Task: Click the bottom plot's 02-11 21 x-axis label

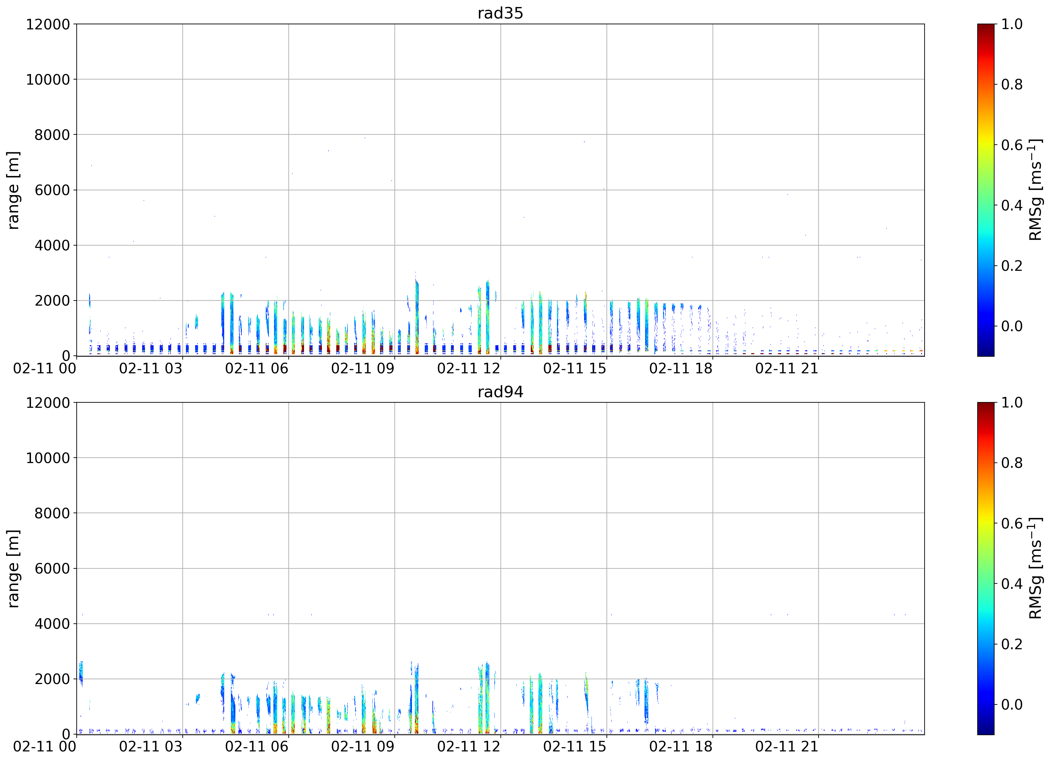Action: pyautogui.click(x=787, y=747)
